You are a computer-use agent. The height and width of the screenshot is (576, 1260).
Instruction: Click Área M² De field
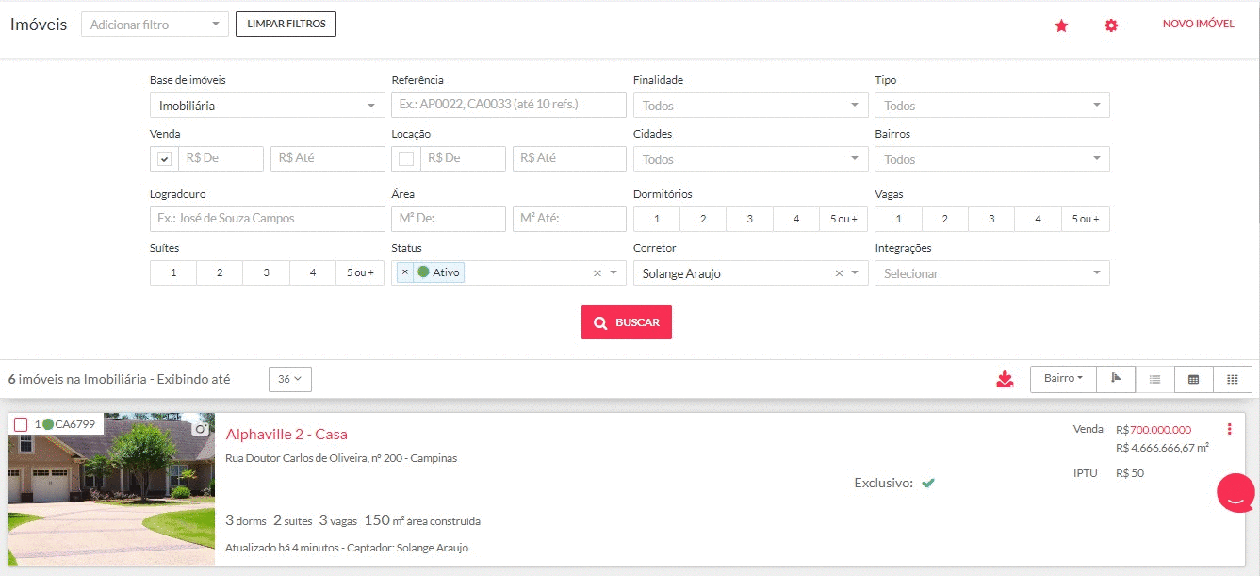click(449, 219)
